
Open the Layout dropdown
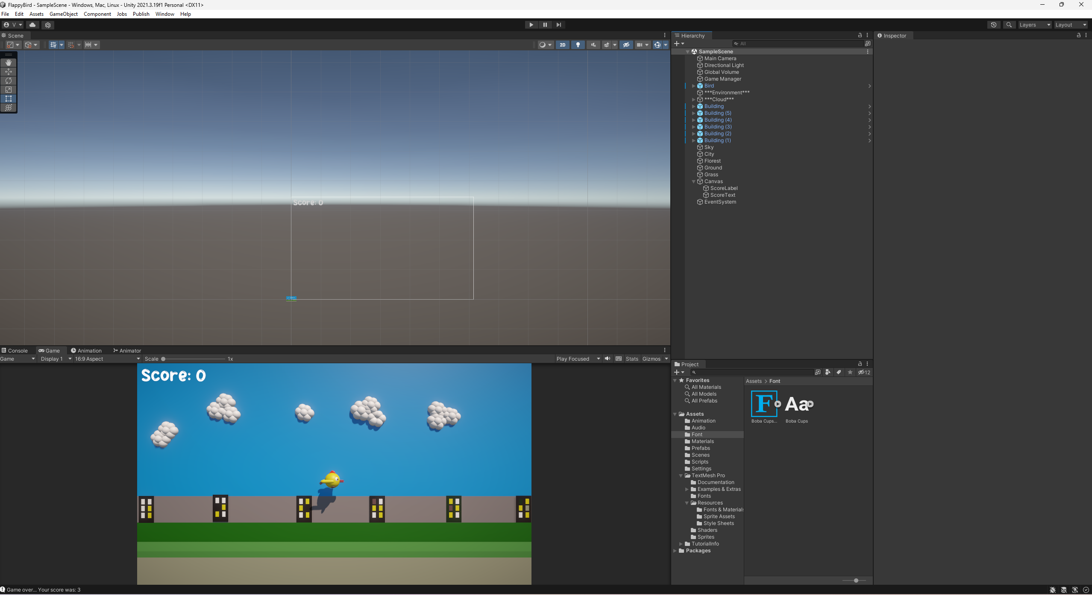tap(1070, 24)
